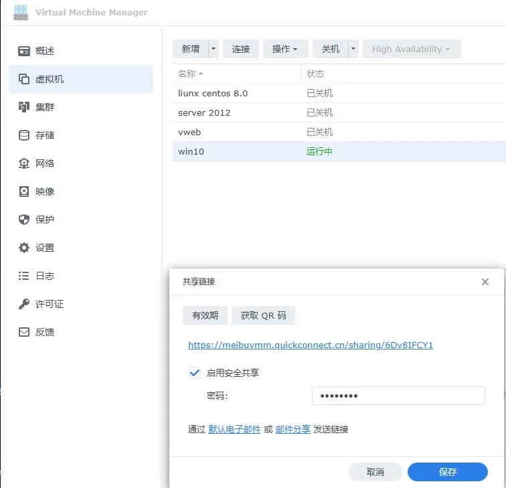Open the High Availability dropdown
This screenshot has height=488, width=506.
coord(412,49)
